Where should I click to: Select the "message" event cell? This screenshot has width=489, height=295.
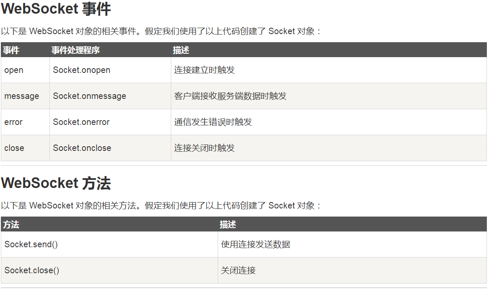click(x=22, y=96)
